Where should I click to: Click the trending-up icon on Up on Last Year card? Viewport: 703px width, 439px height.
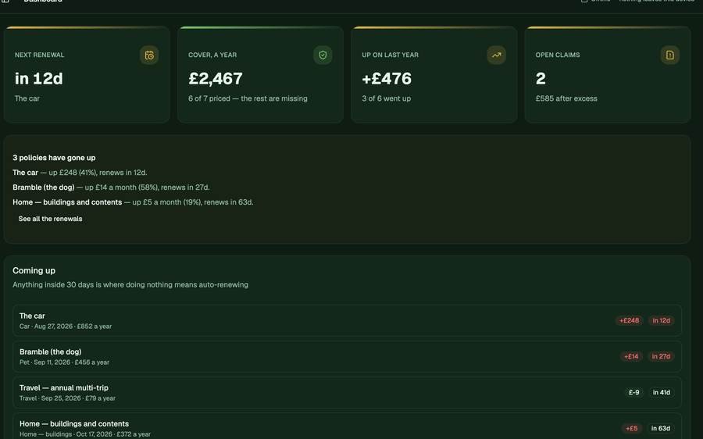(x=496, y=55)
